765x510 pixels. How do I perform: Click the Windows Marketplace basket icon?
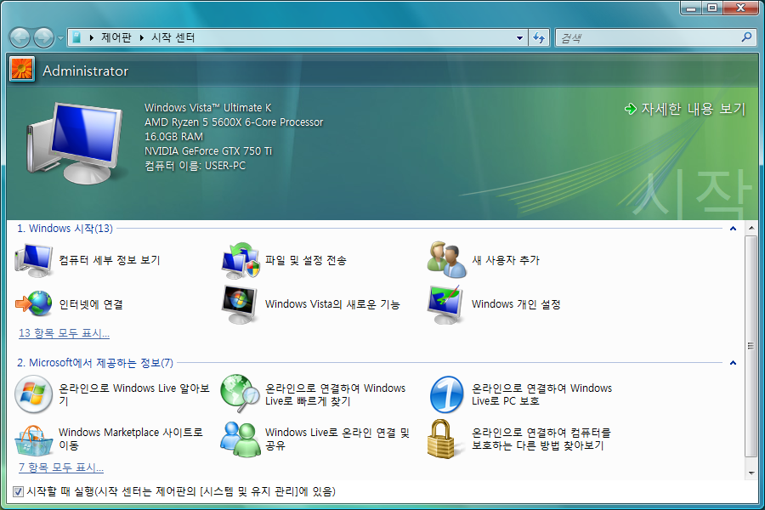[x=33, y=440]
